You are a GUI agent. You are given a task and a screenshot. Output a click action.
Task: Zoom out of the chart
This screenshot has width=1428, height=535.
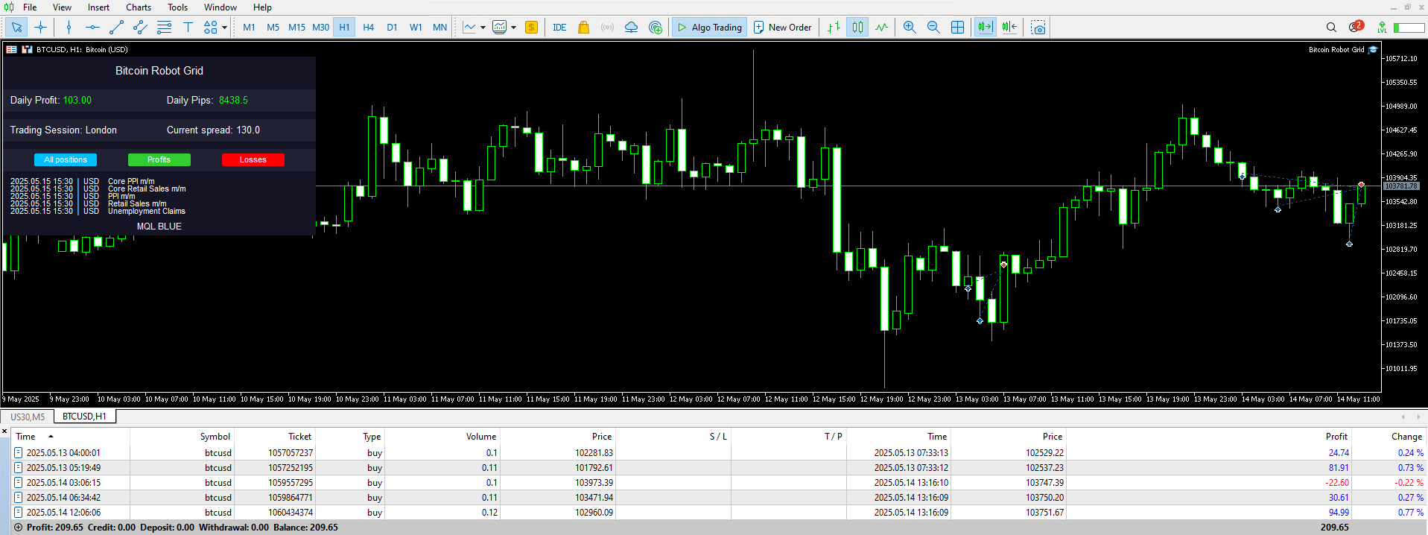pyautogui.click(x=933, y=28)
